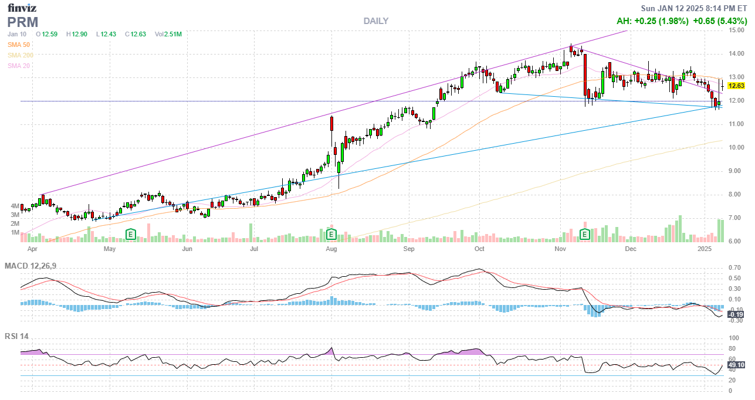Click the after-hours AH +0.25 change text
This screenshot has width=755, height=400.
[652, 21]
